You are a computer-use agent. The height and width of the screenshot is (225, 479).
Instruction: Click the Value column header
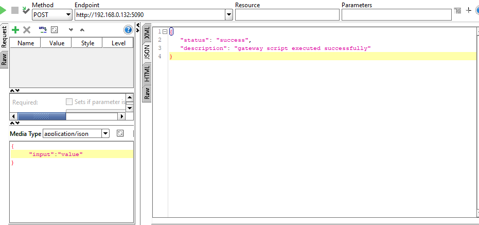coord(57,43)
